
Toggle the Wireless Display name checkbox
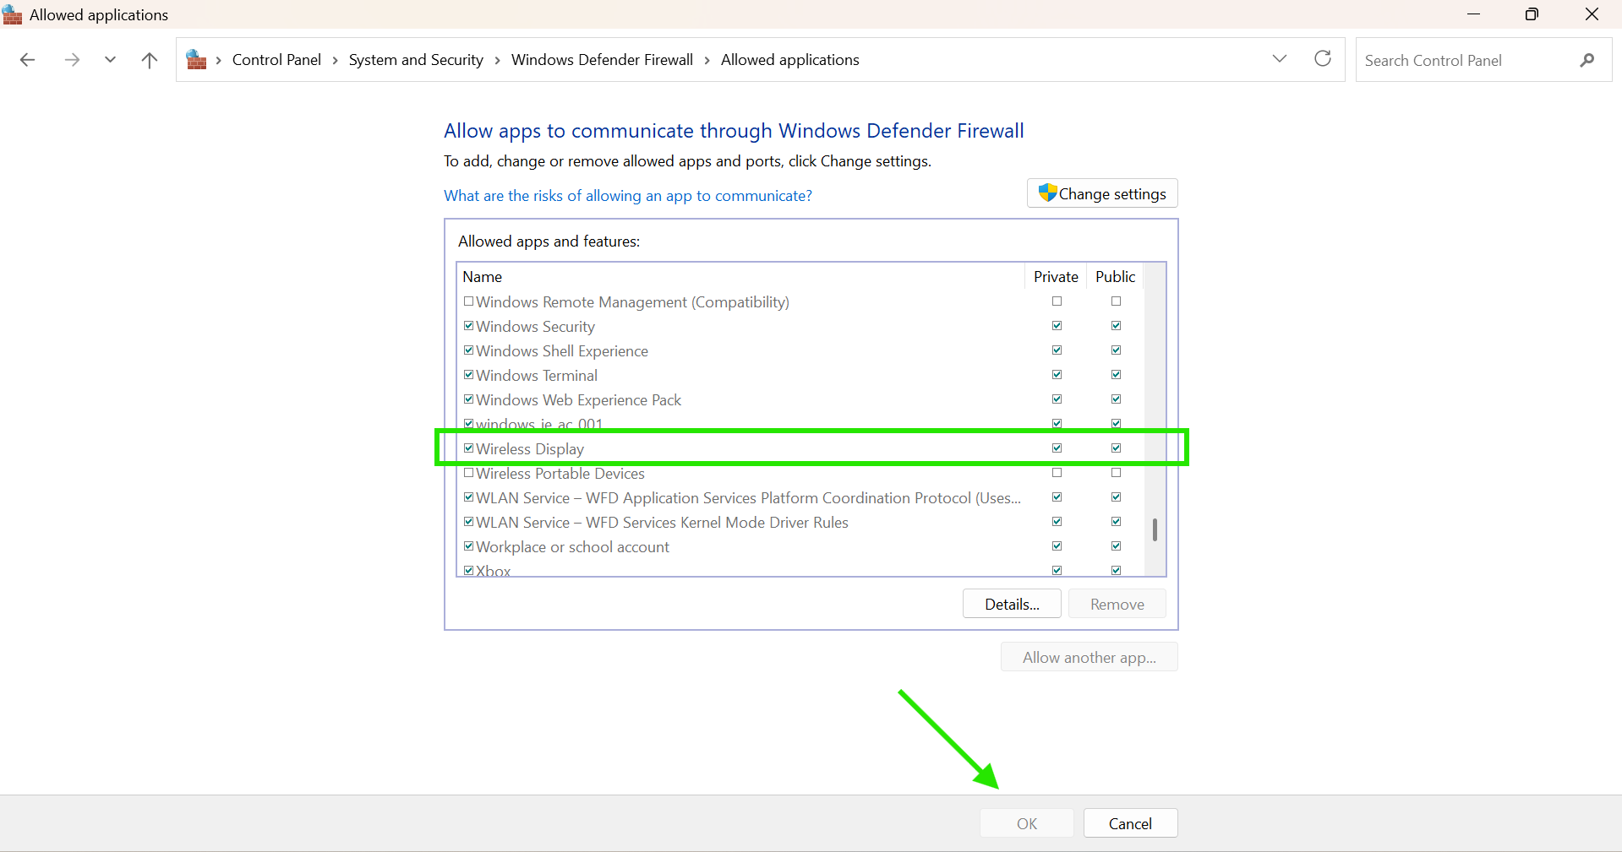pyautogui.click(x=468, y=448)
